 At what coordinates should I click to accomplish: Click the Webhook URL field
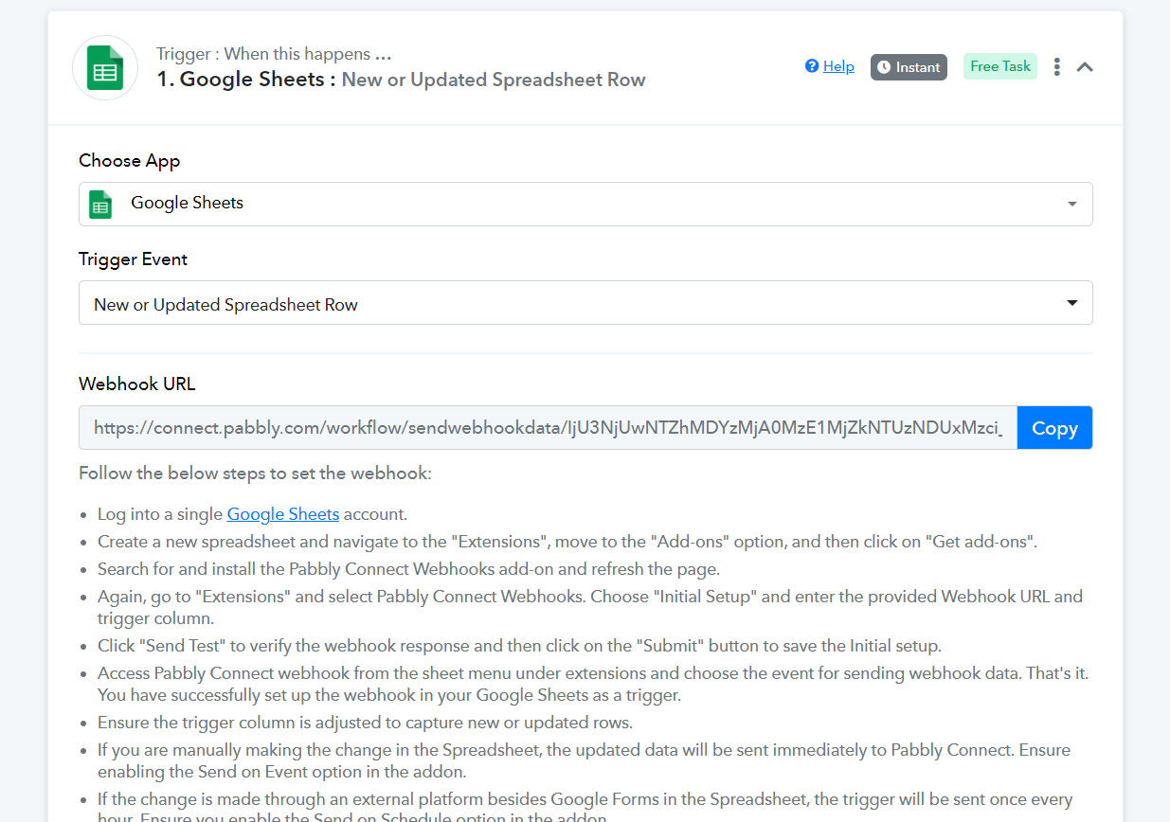tap(548, 428)
